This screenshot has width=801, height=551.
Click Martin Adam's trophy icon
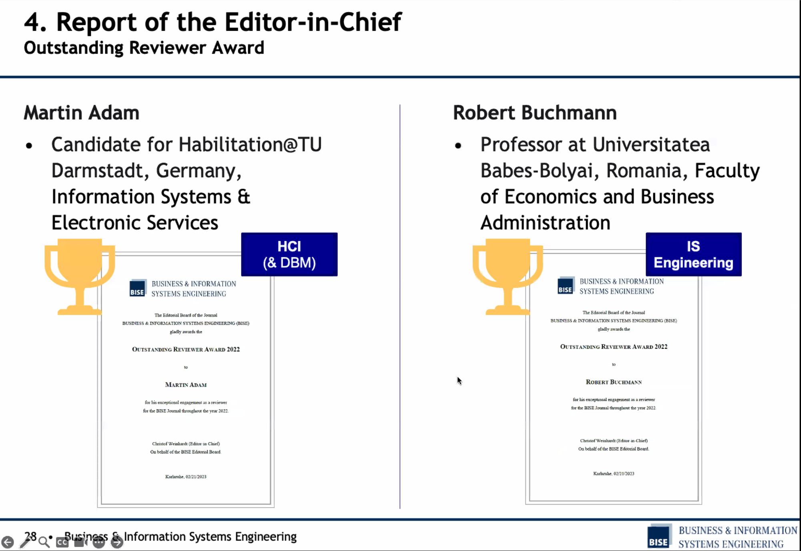pos(80,277)
